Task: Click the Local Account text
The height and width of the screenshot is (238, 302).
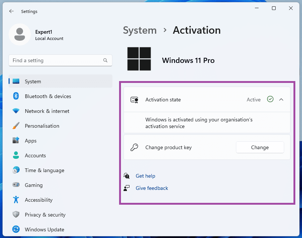Action: [49, 38]
